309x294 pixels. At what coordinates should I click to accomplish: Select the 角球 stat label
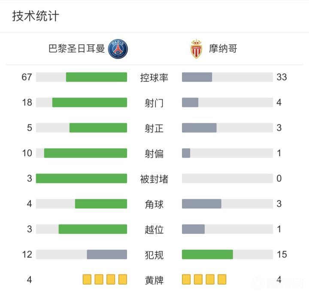click(154, 204)
